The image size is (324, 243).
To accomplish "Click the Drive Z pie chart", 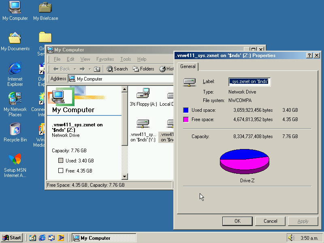I will click(x=245, y=161).
